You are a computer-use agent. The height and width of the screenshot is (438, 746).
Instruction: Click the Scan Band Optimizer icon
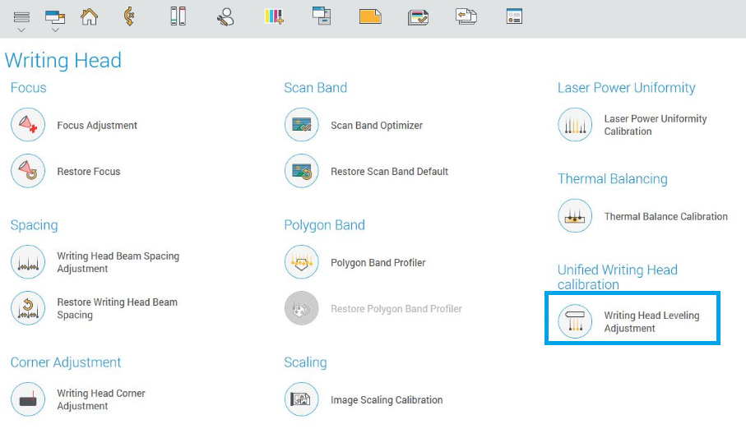point(302,125)
